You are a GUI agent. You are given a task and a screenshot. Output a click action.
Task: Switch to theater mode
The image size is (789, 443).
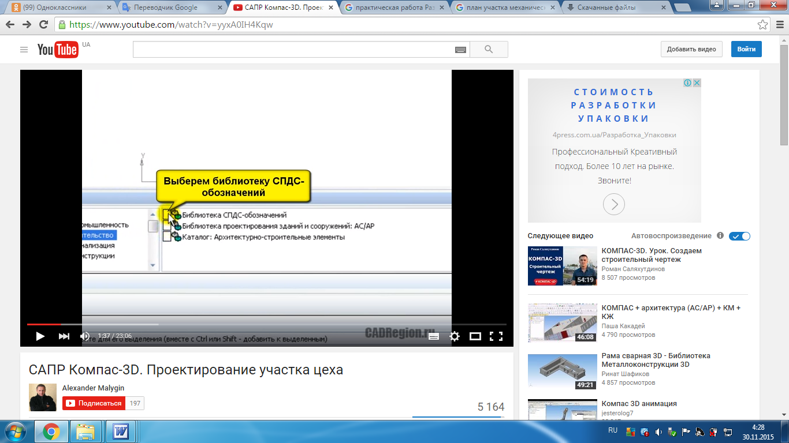point(475,336)
